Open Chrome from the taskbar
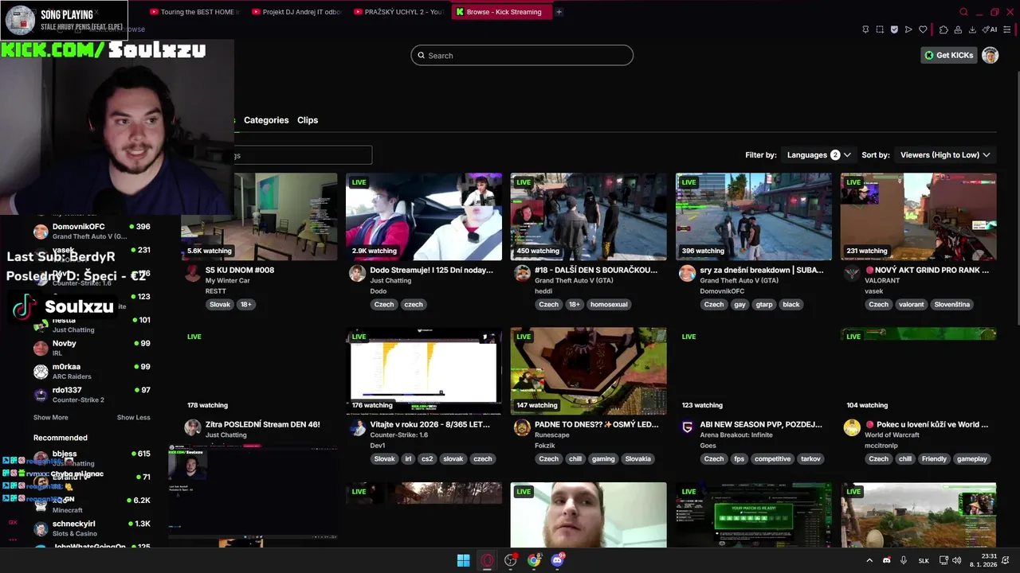The image size is (1020, 573). tap(534, 560)
